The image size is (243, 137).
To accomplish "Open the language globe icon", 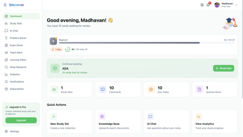I will point(202,5).
